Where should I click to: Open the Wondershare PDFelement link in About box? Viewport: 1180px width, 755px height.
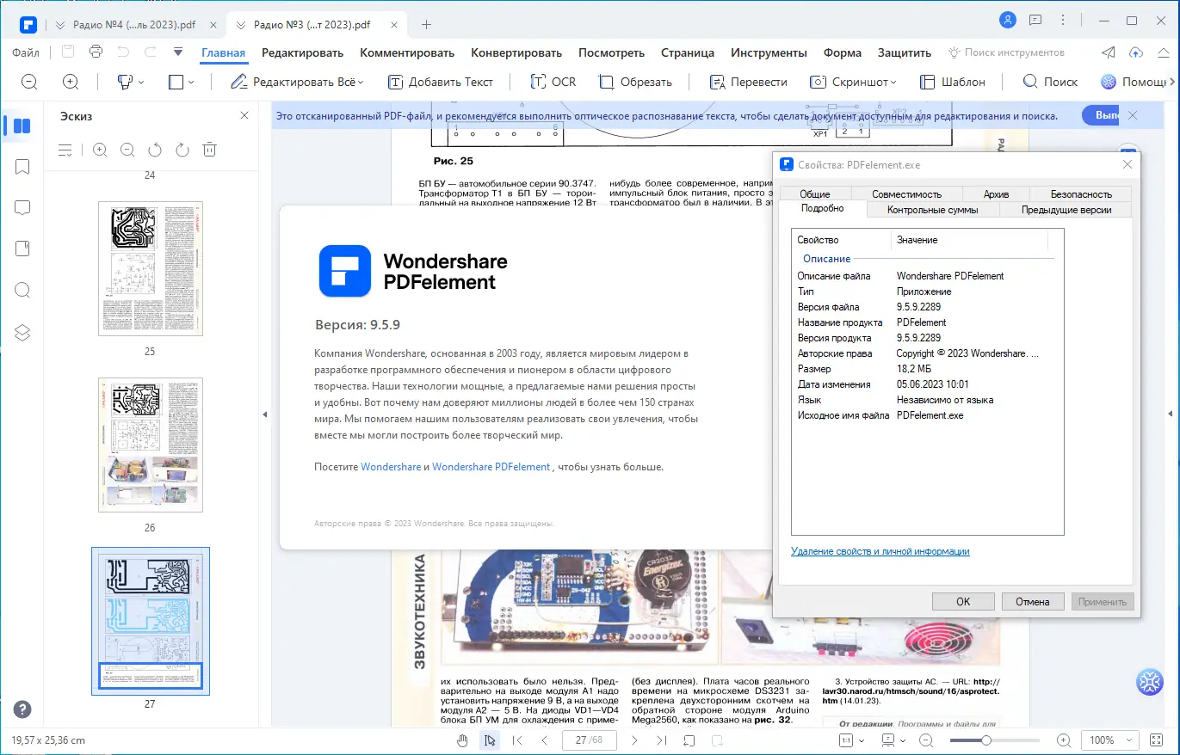click(491, 467)
